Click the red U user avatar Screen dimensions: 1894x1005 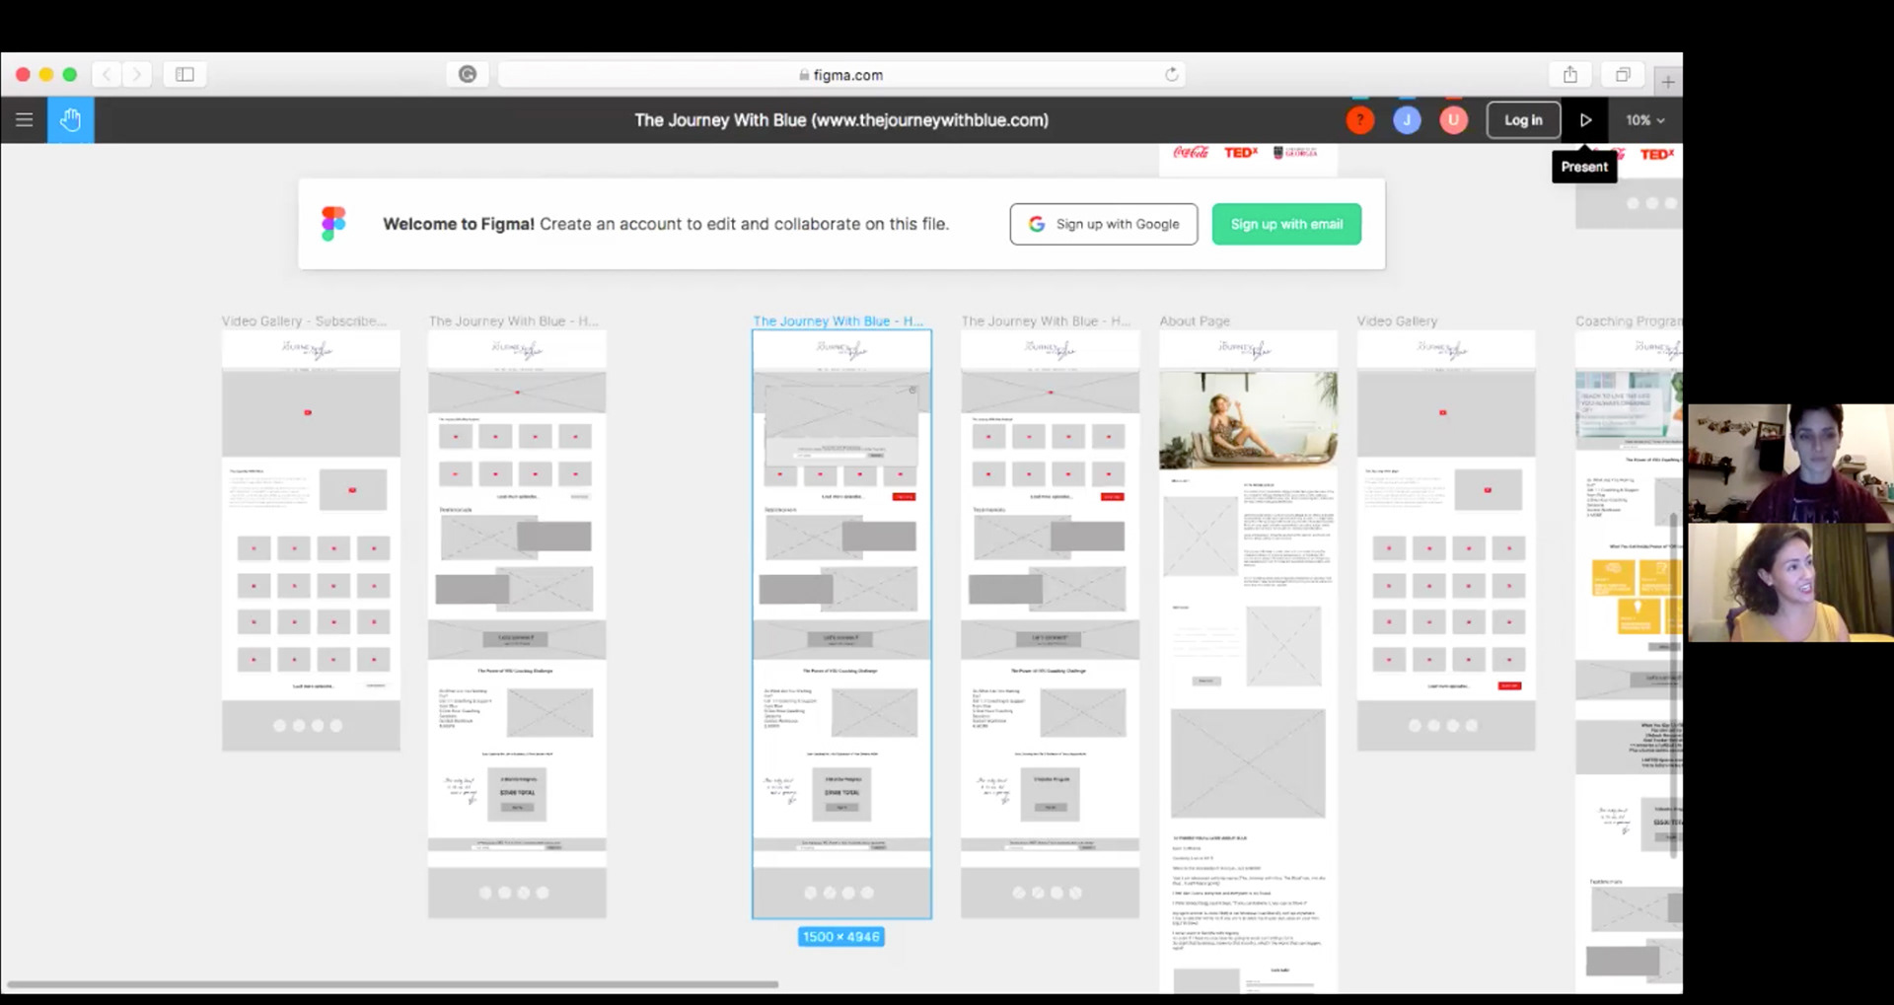pyautogui.click(x=1453, y=120)
